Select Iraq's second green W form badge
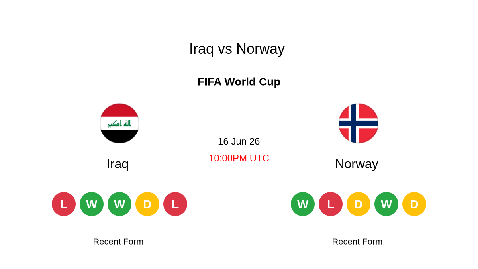The width and height of the screenshot is (478, 269). [x=119, y=204]
